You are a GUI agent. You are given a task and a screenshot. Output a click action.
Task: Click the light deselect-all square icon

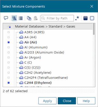click(x=92, y=18)
